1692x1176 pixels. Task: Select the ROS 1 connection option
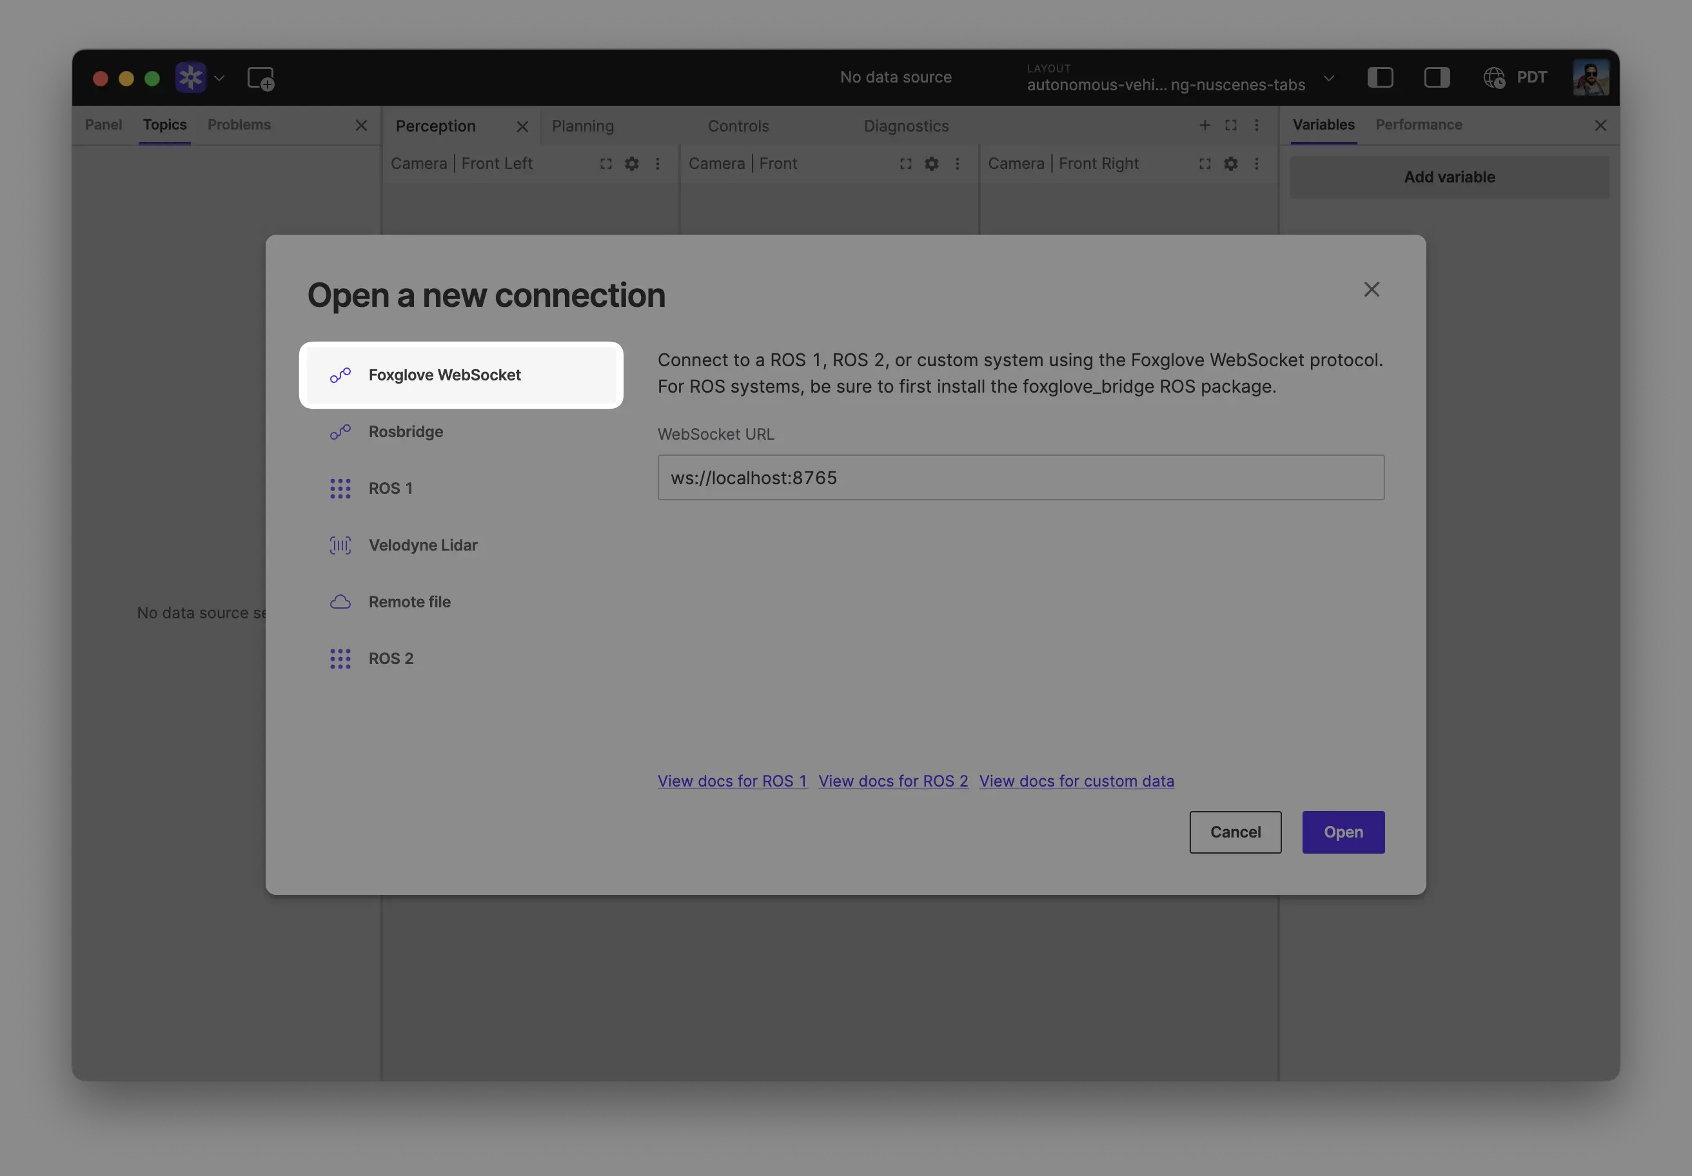[390, 488]
